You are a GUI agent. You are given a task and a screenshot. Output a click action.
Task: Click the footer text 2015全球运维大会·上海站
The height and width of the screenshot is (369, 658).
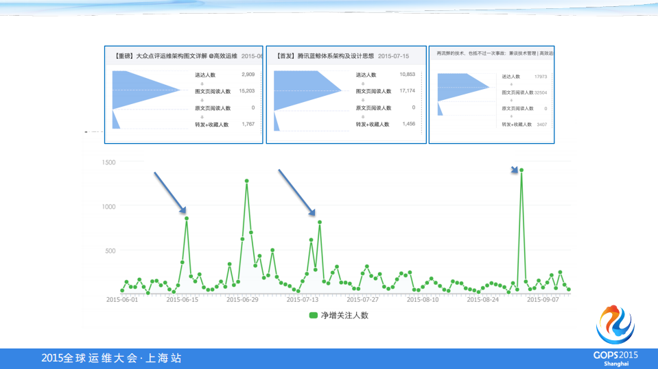pos(111,358)
